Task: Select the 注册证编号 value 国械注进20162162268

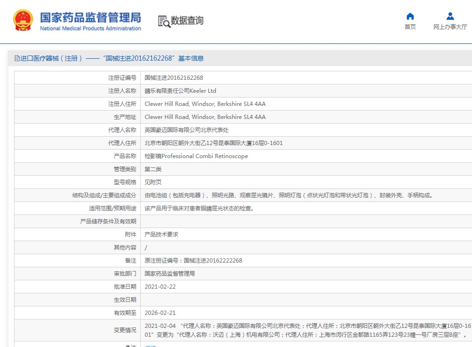Action: pos(174,78)
